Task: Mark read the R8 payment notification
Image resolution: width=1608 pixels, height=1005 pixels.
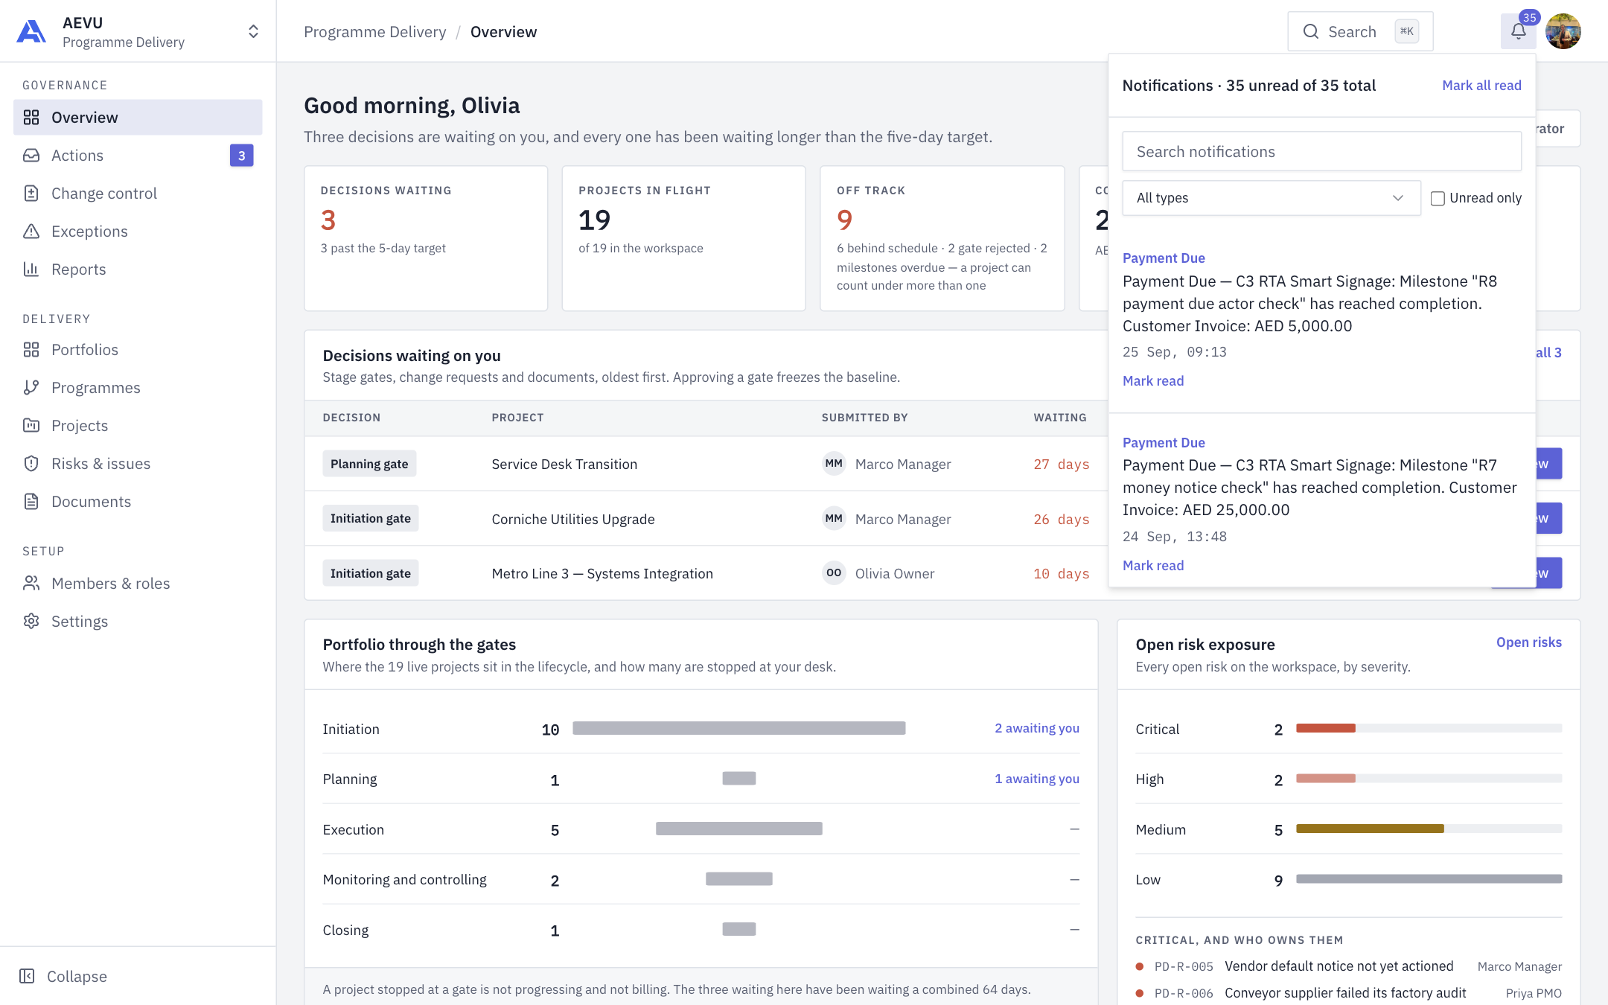Action: 1153,381
